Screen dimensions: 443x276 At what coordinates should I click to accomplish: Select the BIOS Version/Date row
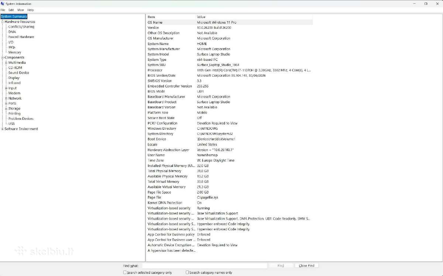230,76
